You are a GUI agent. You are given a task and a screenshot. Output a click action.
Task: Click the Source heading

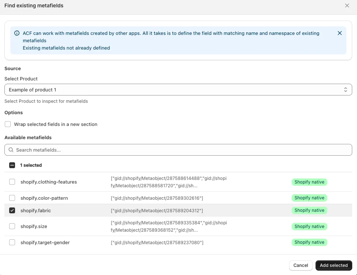(12, 69)
